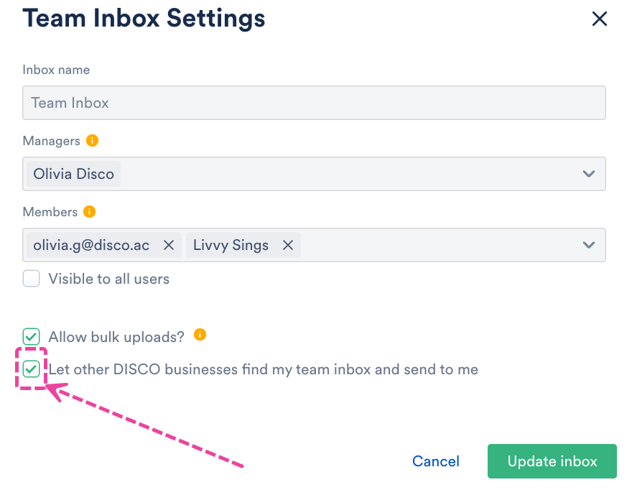
Task: Close the Team Inbox Settings dialog
Action: [600, 19]
